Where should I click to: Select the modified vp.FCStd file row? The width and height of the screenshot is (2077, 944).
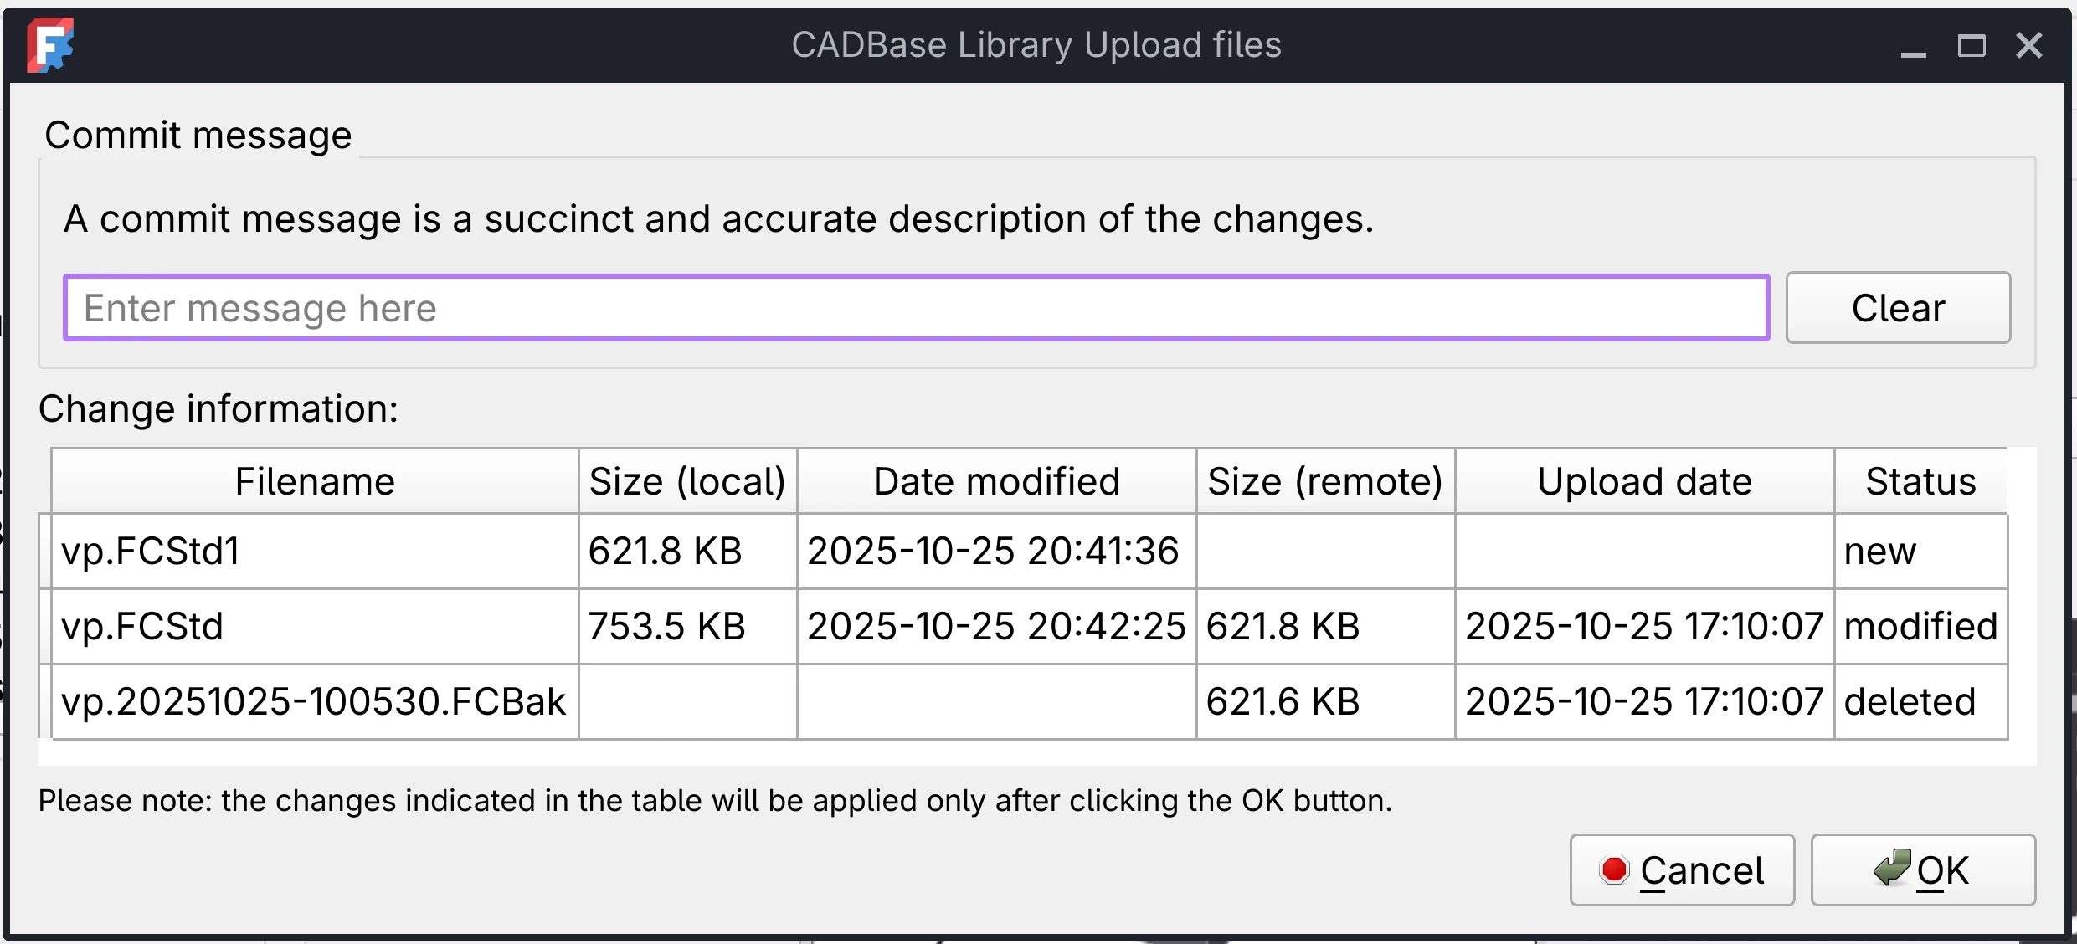314,625
